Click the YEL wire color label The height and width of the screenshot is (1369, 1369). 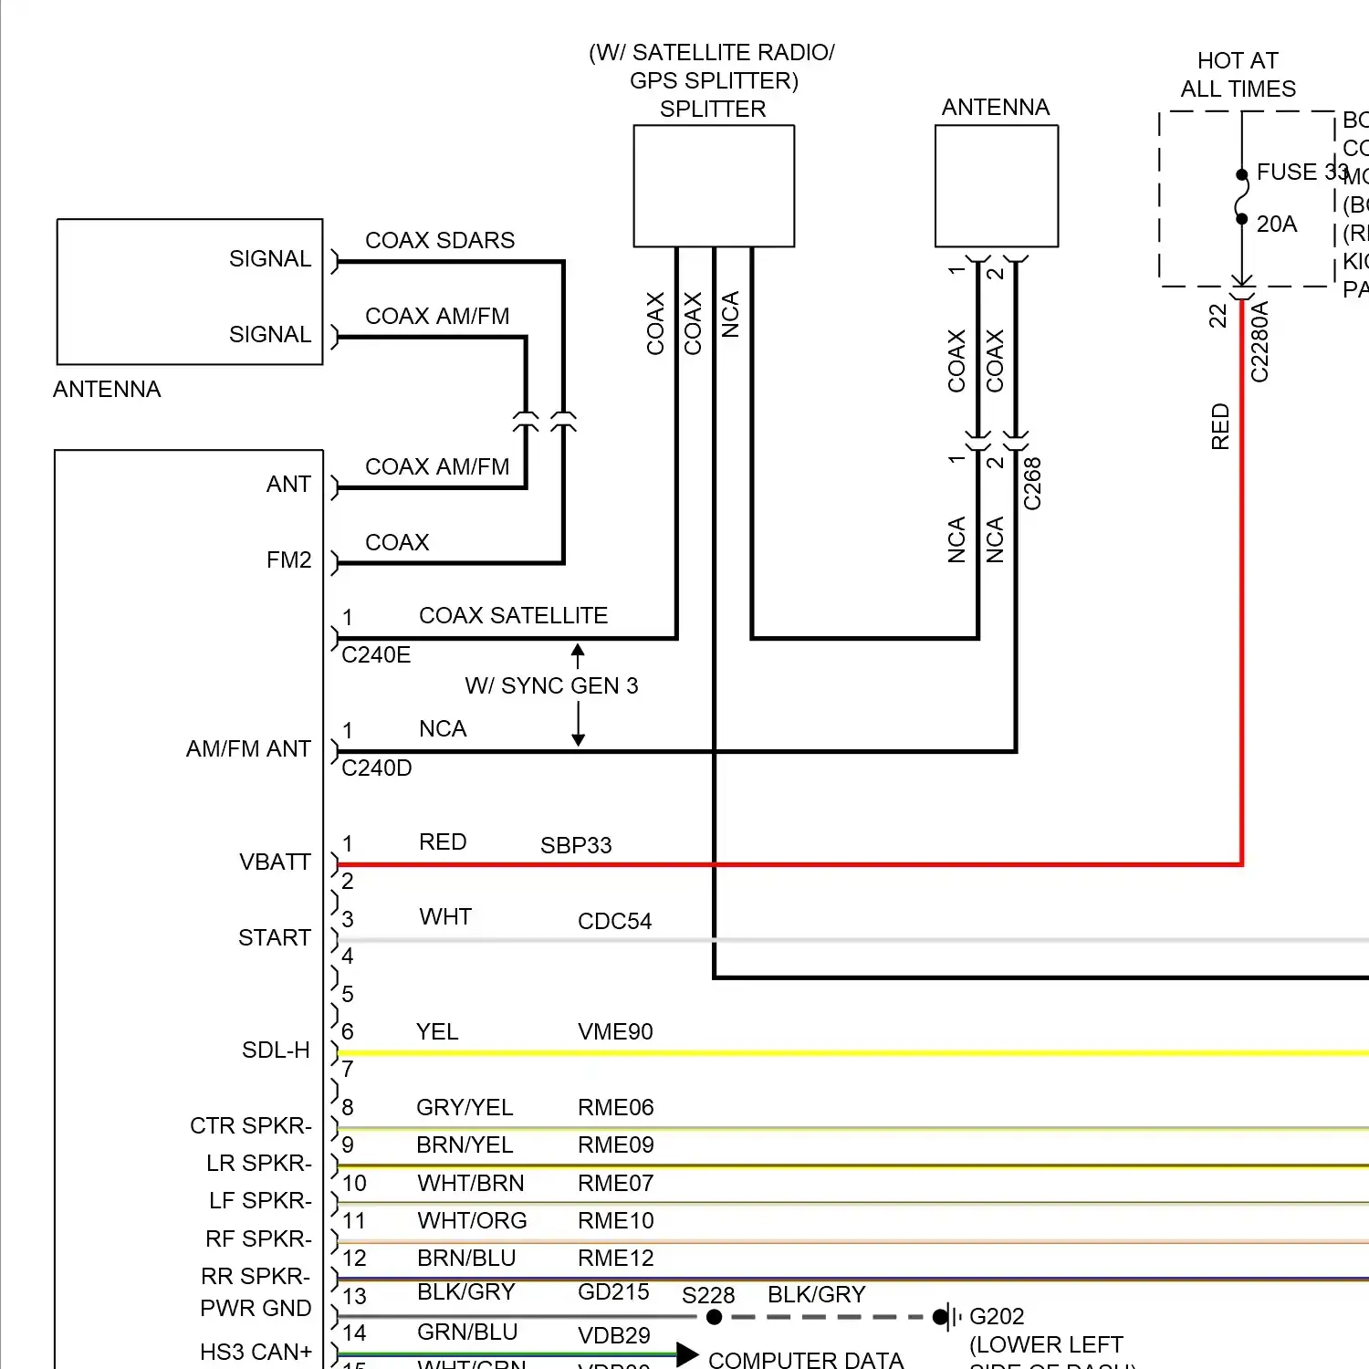click(437, 1031)
